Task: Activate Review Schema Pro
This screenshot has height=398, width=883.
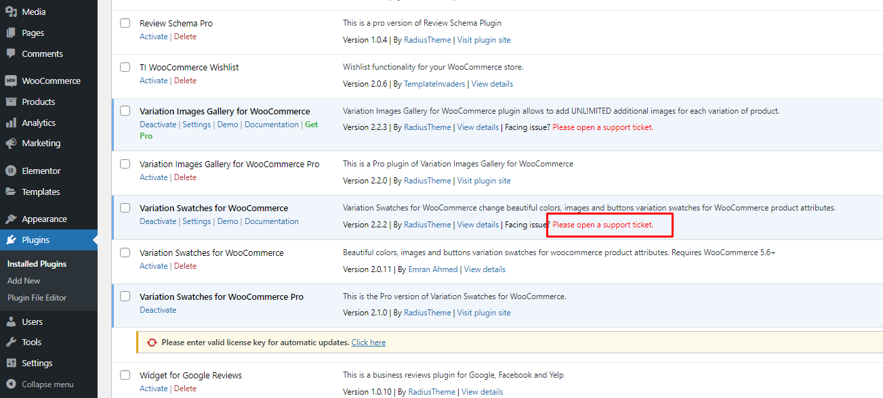Action: coord(153,37)
